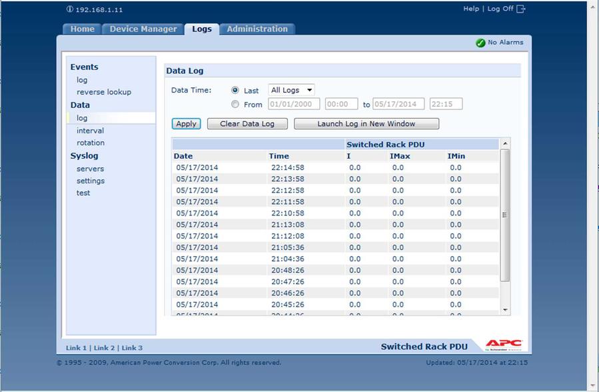The width and height of the screenshot is (599, 392).
Task: Click the Link 2 footer link
Action: pos(103,348)
